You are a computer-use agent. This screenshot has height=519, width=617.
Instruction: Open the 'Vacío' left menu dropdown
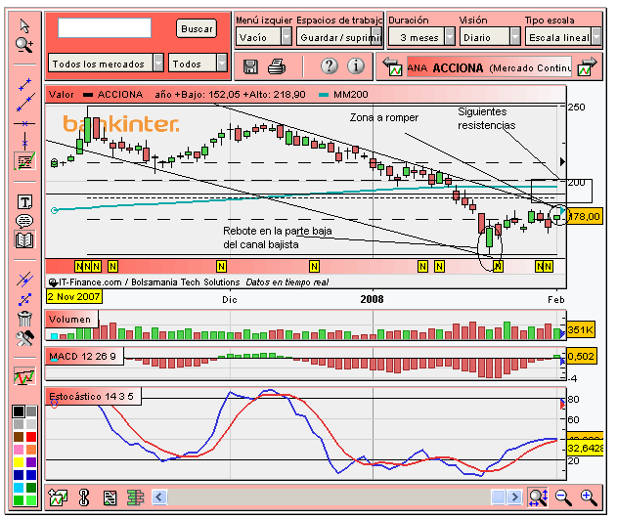264,37
